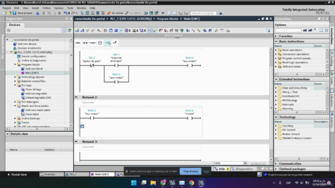Select Main [OB1] in project tree
Image resolution: width=335 pixels, height=188 pixels.
32,73
